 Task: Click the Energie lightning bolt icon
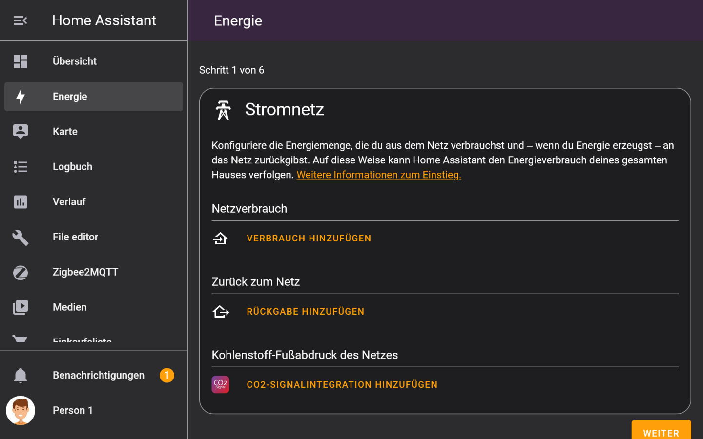(21, 97)
